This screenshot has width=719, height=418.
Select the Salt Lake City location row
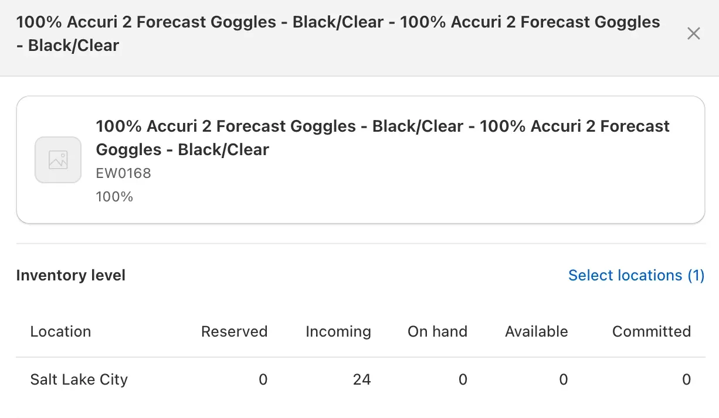tap(79, 379)
